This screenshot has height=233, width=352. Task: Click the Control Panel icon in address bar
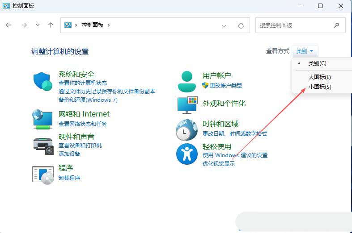pos(68,25)
